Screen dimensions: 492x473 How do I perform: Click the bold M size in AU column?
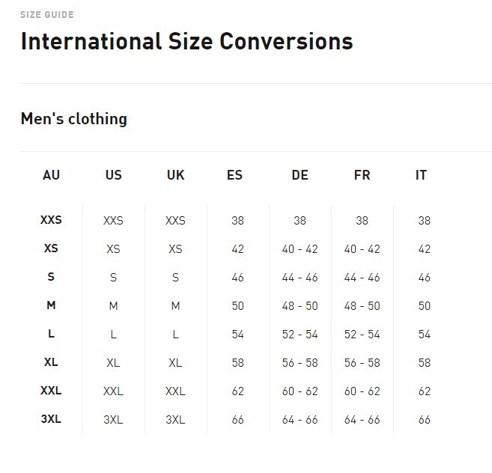(51, 305)
